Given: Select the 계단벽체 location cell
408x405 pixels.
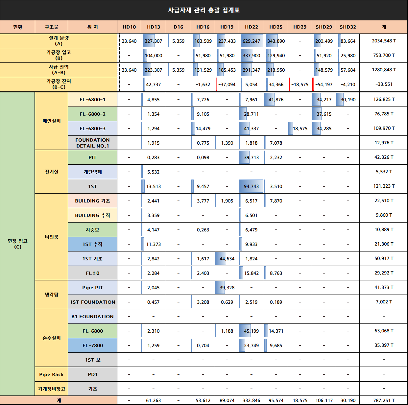Looking at the screenshot, I should pyautogui.click(x=93, y=172).
